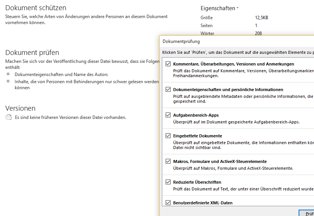The height and width of the screenshot is (216, 314).
Task: Click the versions document icon
Action: tap(8, 117)
